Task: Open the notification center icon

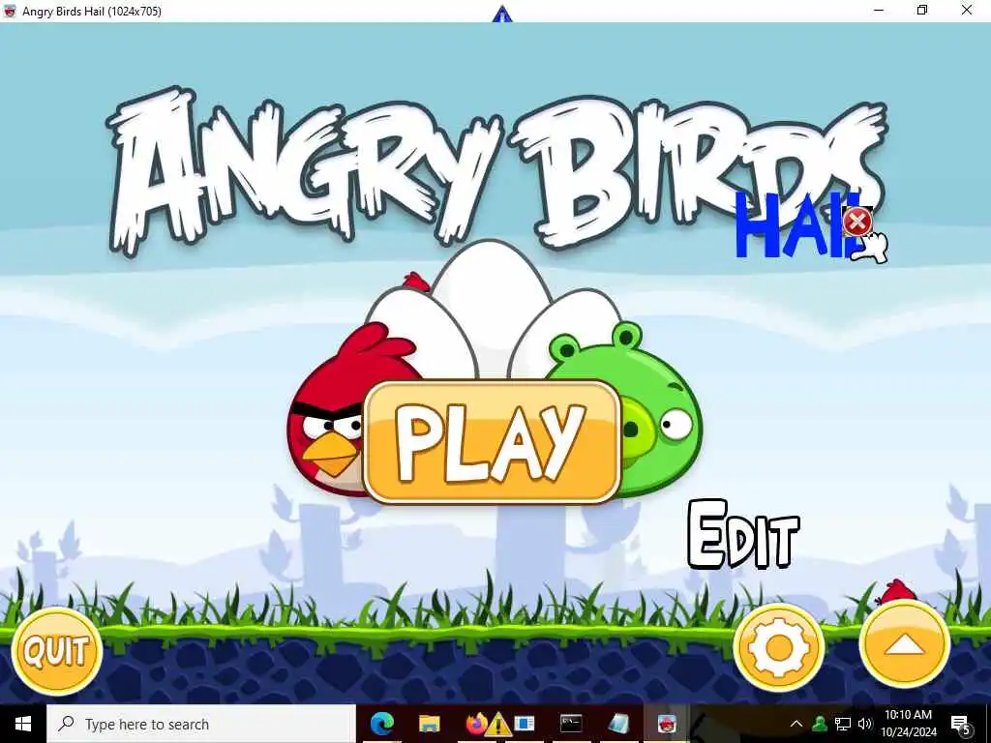Action: pyautogui.click(x=961, y=726)
